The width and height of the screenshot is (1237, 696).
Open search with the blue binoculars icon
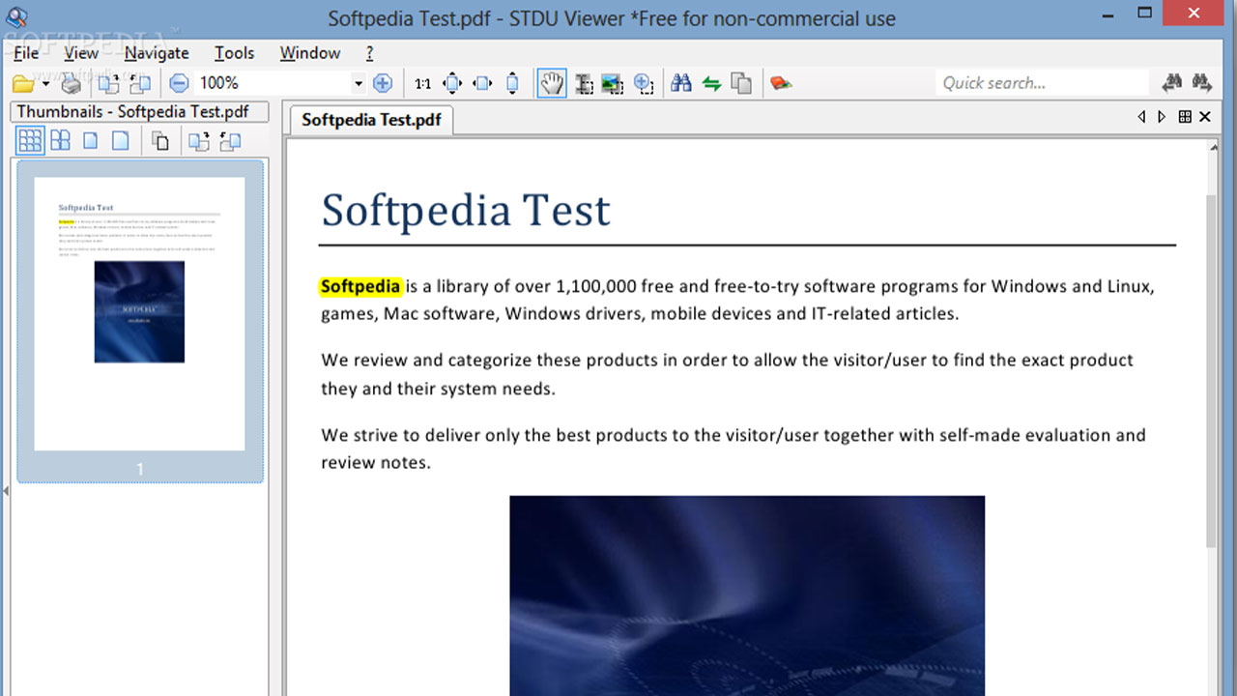pyautogui.click(x=681, y=84)
